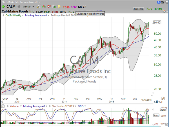Open %D 5 dropdown arrow
The image size is (169, 127).
pos(85,106)
